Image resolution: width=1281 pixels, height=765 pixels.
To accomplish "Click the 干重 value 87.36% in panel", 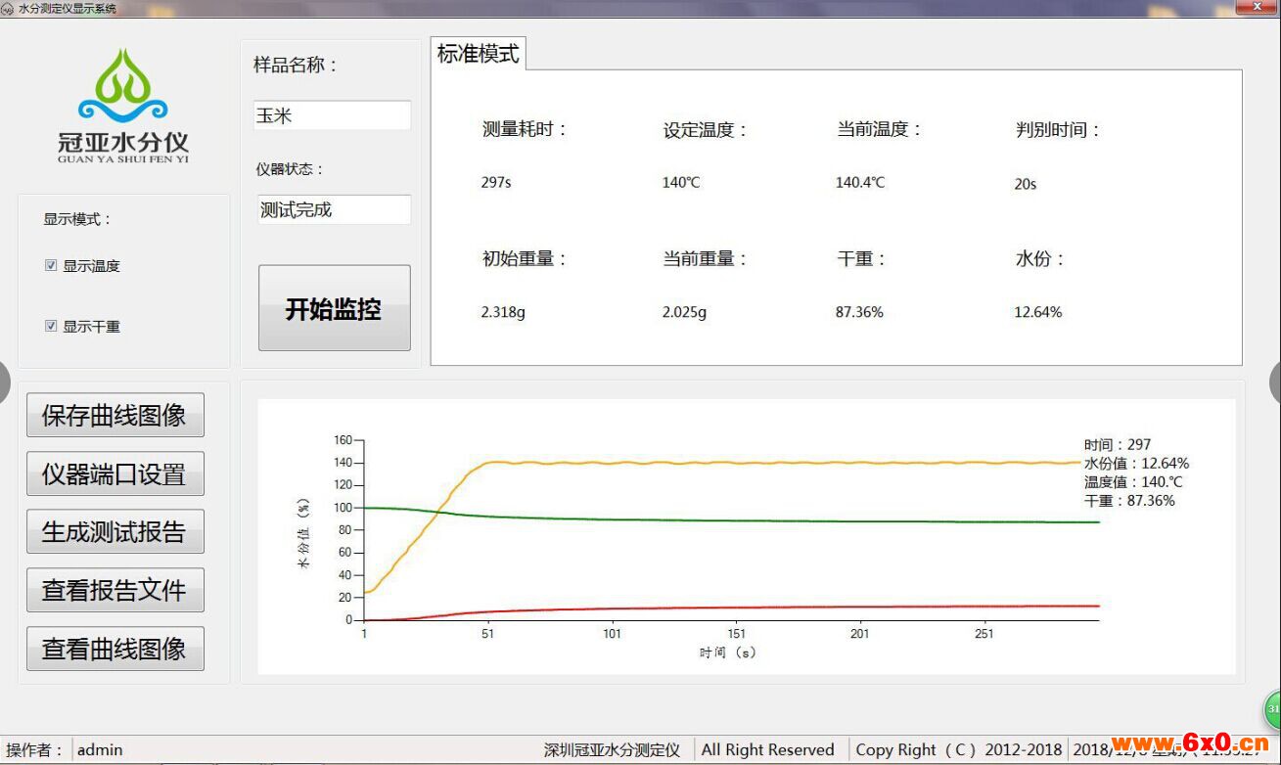I will click(x=859, y=312).
